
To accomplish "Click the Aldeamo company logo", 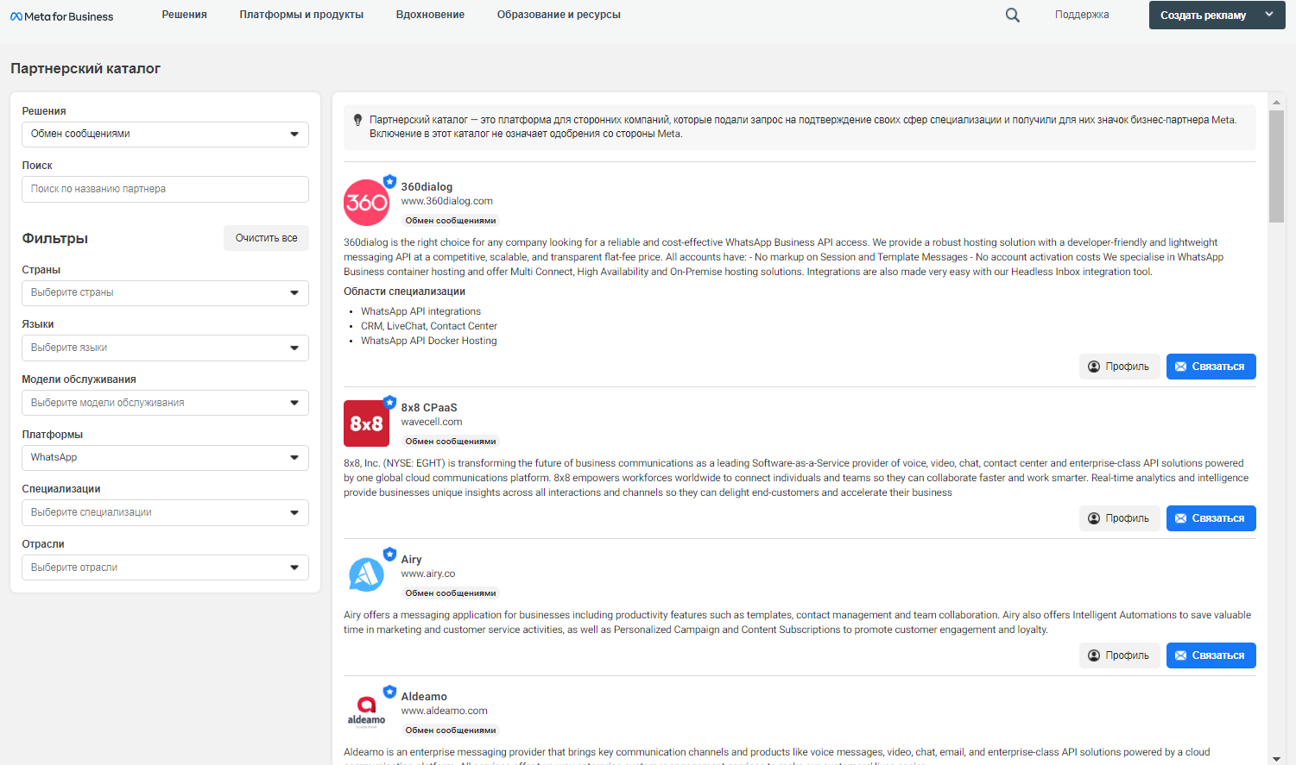I will pyautogui.click(x=366, y=710).
